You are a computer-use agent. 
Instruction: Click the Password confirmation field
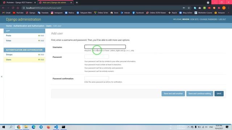click(x=97, y=78)
